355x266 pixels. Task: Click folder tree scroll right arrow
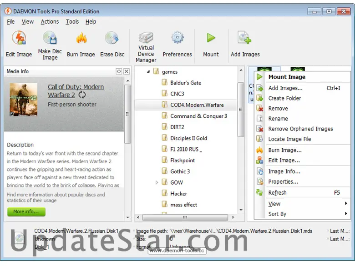click(x=233, y=217)
